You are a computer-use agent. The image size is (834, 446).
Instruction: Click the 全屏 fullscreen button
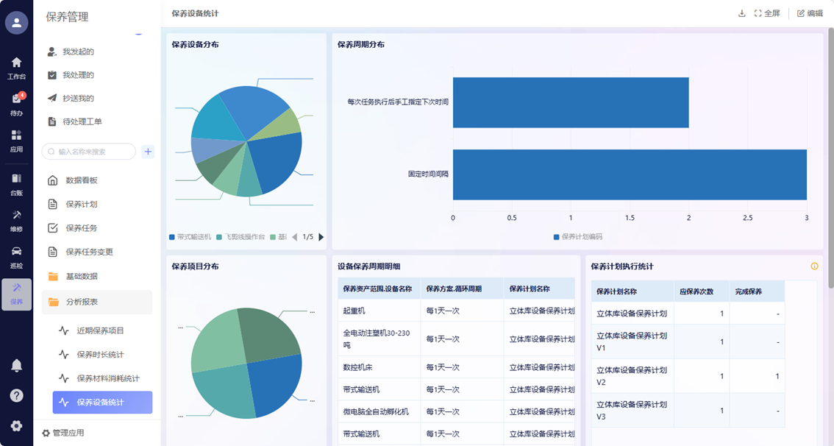click(767, 13)
